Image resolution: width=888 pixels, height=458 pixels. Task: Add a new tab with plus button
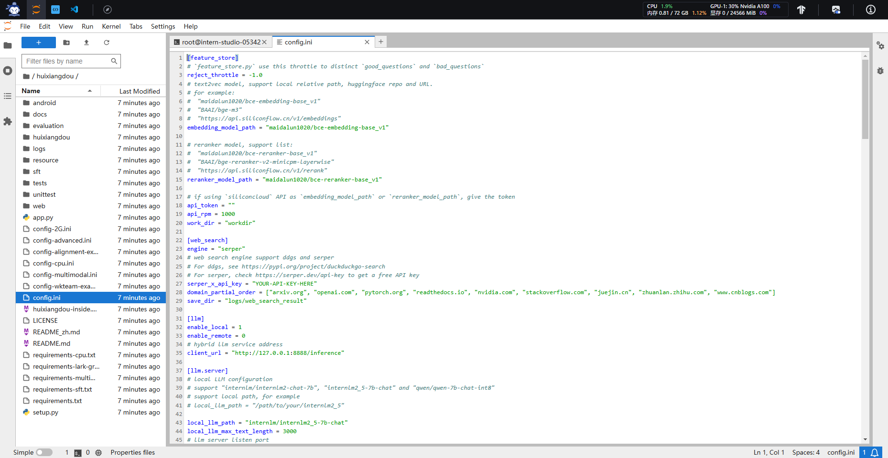pyautogui.click(x=381, y=42)
